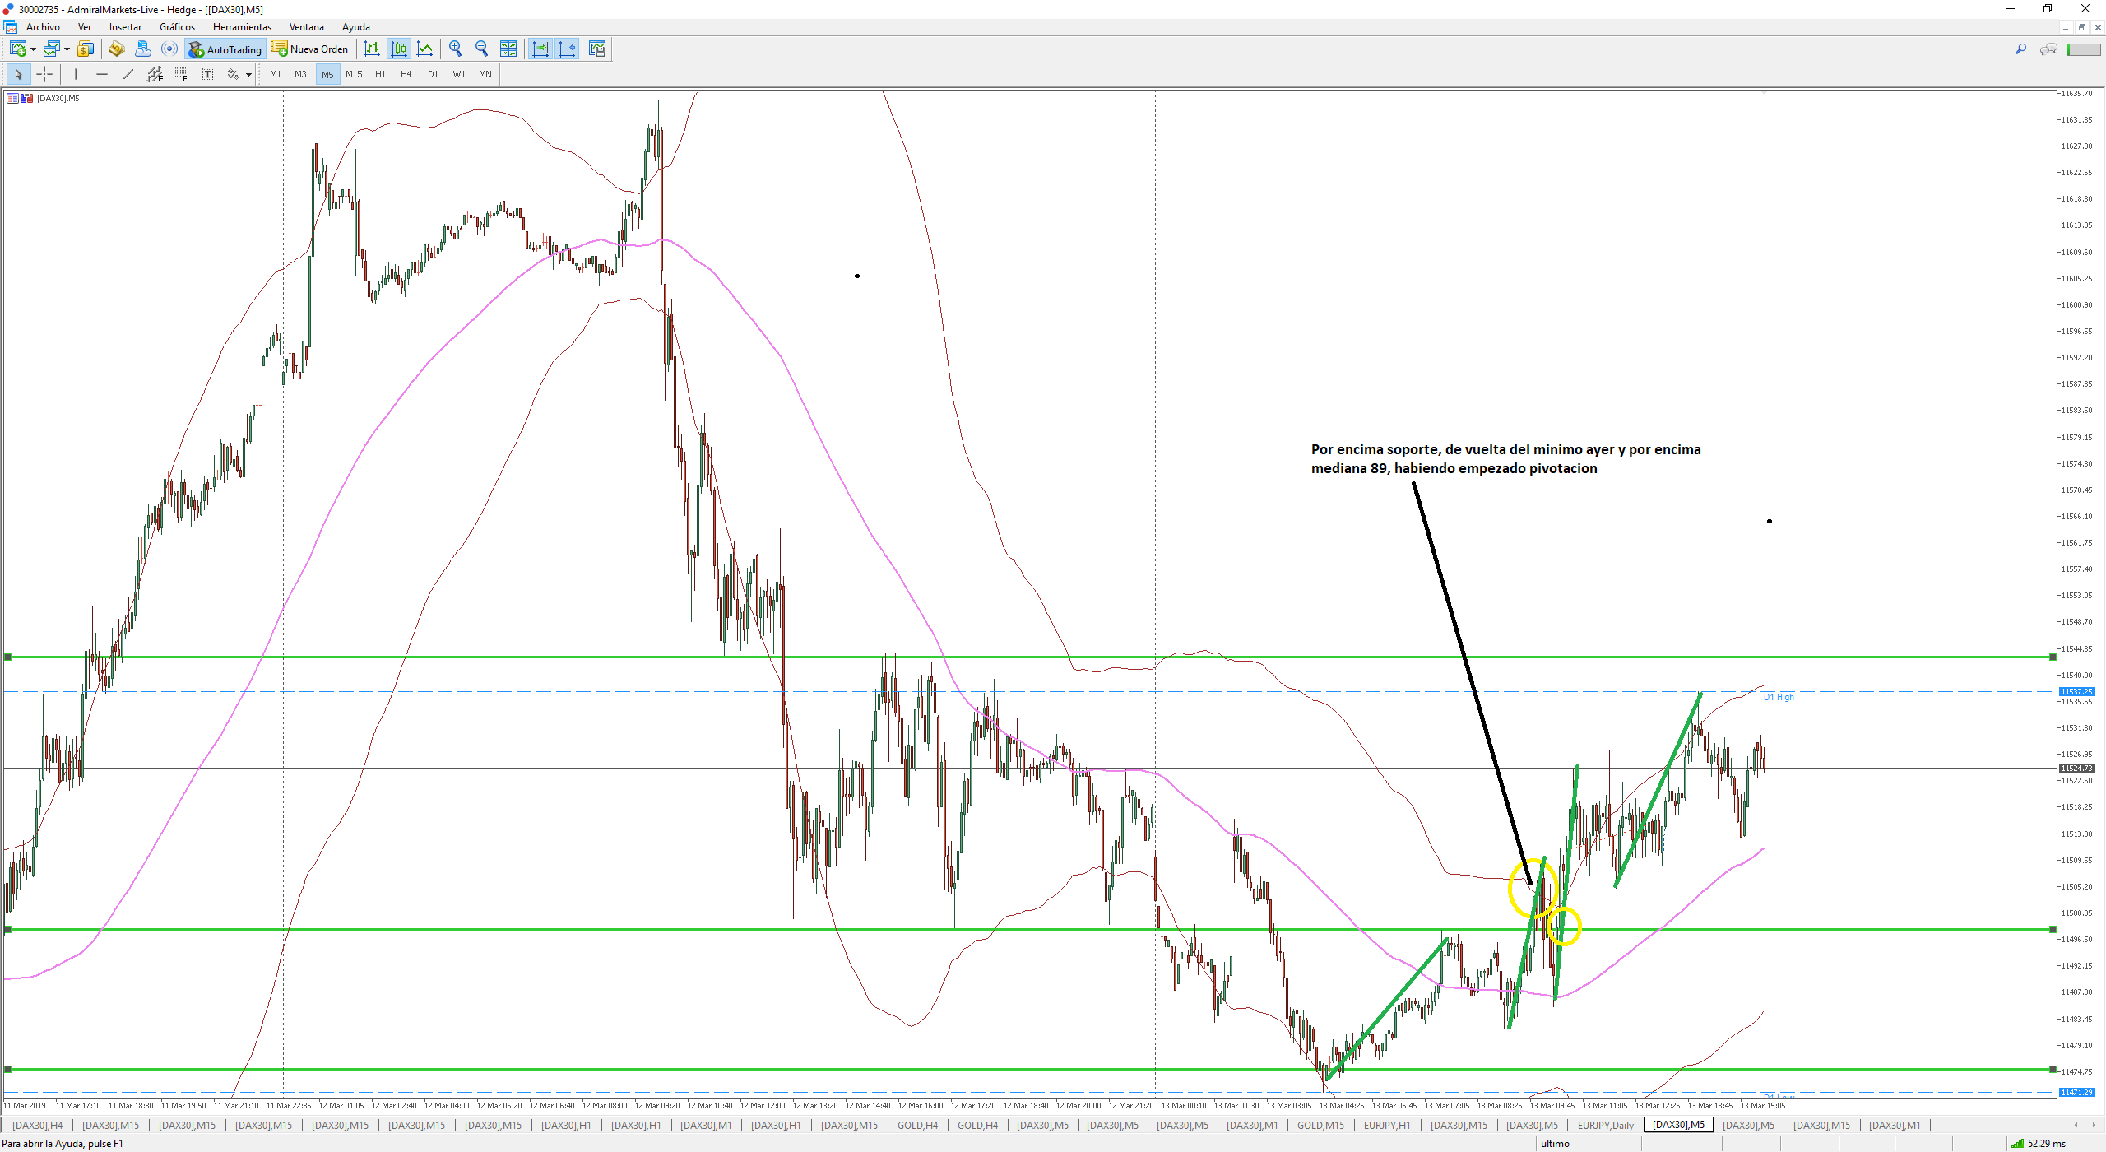This screenshot has width=2106, height=1152.
Task: Toggle the AutoTrading button
Action: tap(225, 49)
